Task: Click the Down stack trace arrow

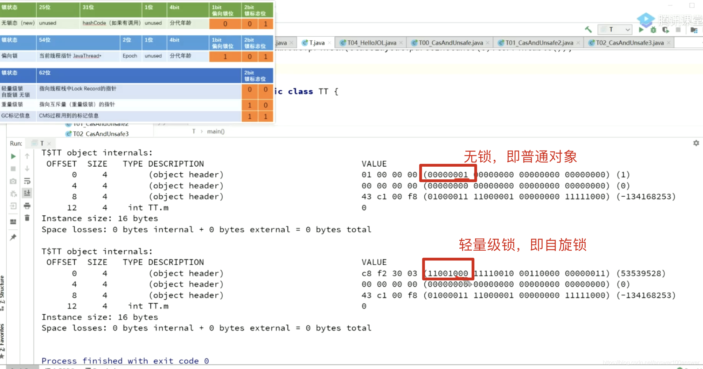Action: pos(27,169)
